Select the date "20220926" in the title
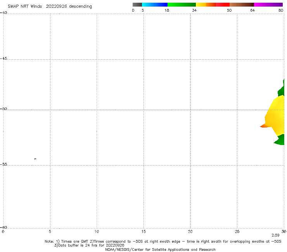287x252 pixels. [x=56, y=7]
